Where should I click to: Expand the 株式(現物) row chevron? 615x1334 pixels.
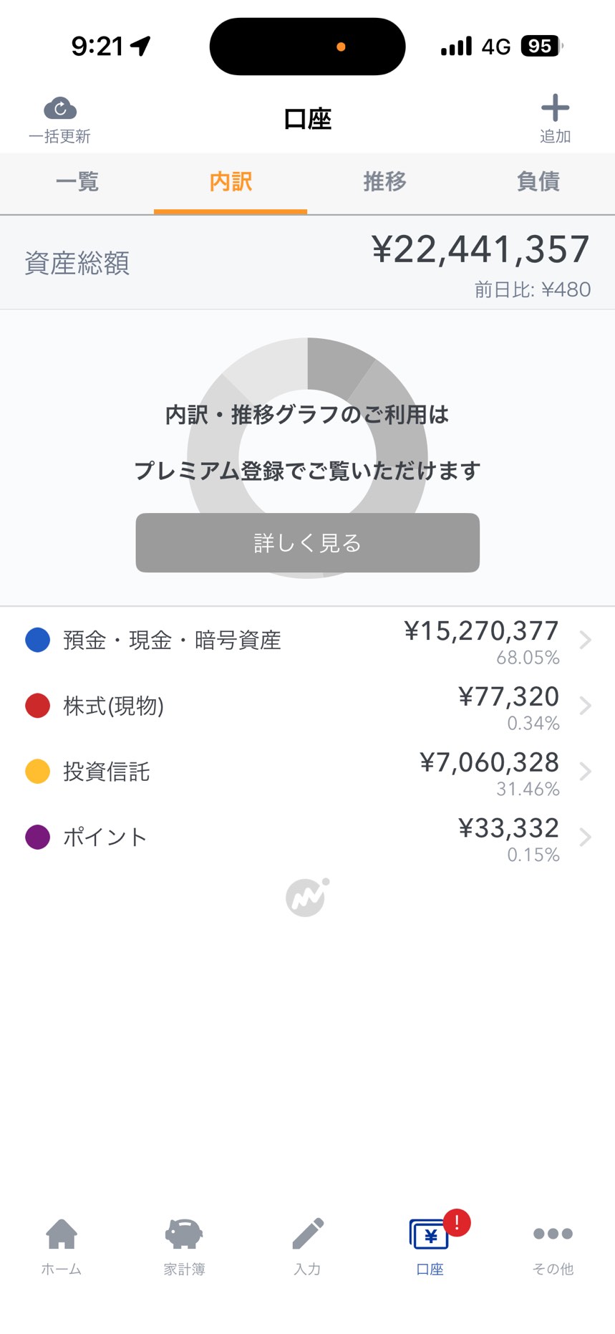[x=585, y=706]
